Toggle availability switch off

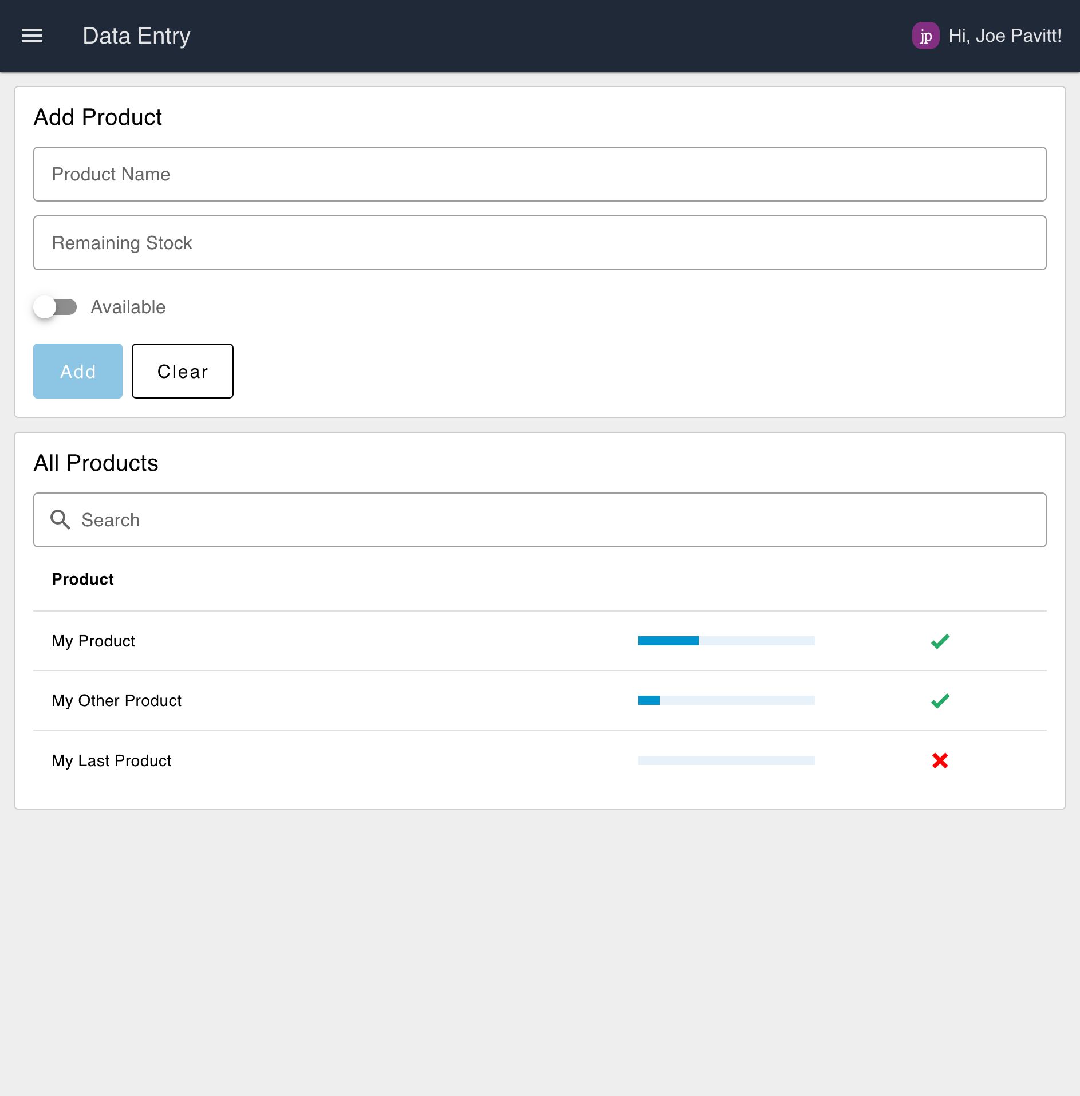click(x=56, y=307)
